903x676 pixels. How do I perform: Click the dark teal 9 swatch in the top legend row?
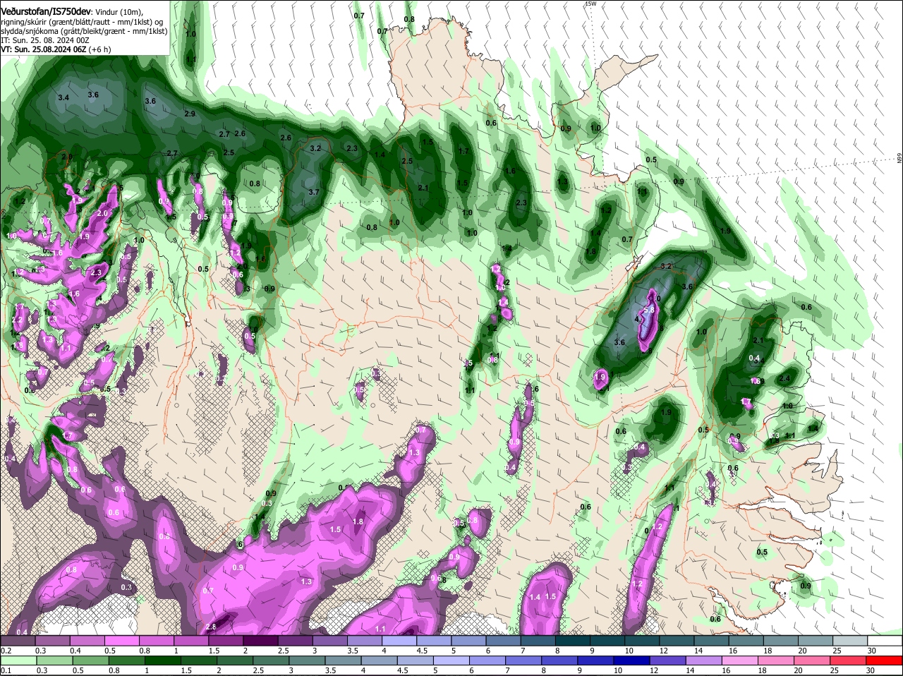coord(608,641)
